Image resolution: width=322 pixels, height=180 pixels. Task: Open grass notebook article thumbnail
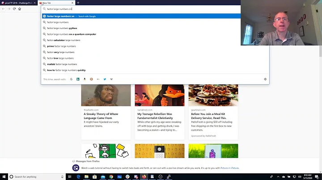coord(213,151)
